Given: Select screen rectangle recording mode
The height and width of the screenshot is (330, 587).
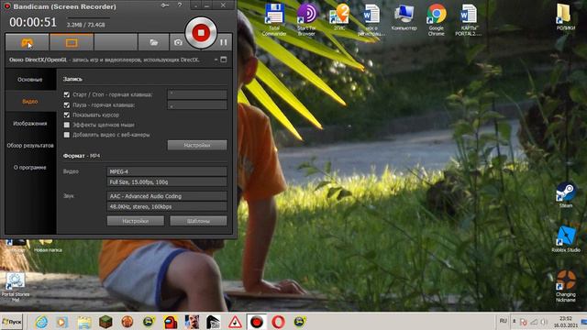Looking at the screenshot, I should (72, 42).
